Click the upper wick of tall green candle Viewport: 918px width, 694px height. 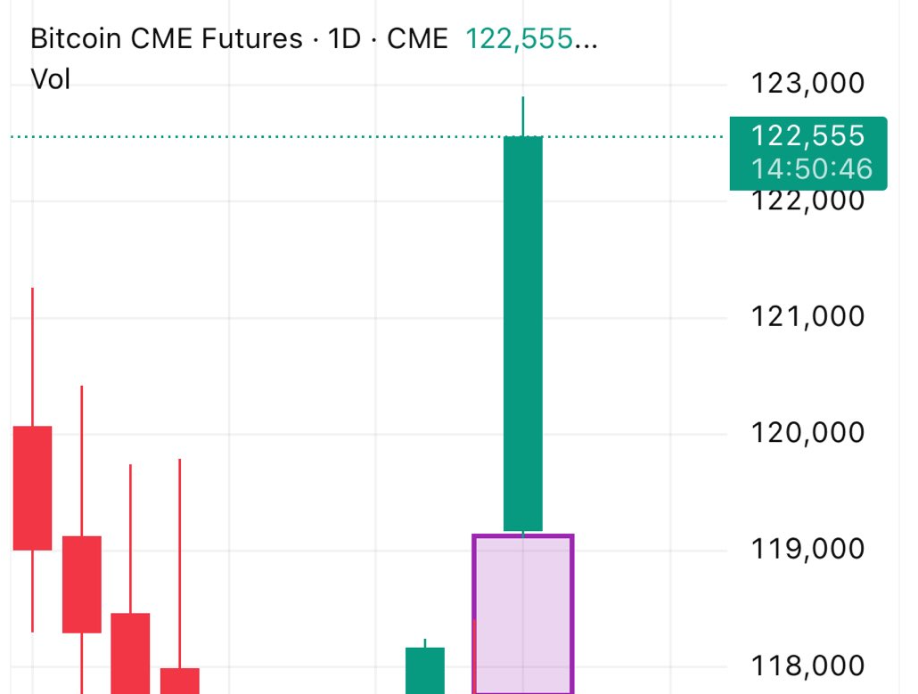pos(523,116)
